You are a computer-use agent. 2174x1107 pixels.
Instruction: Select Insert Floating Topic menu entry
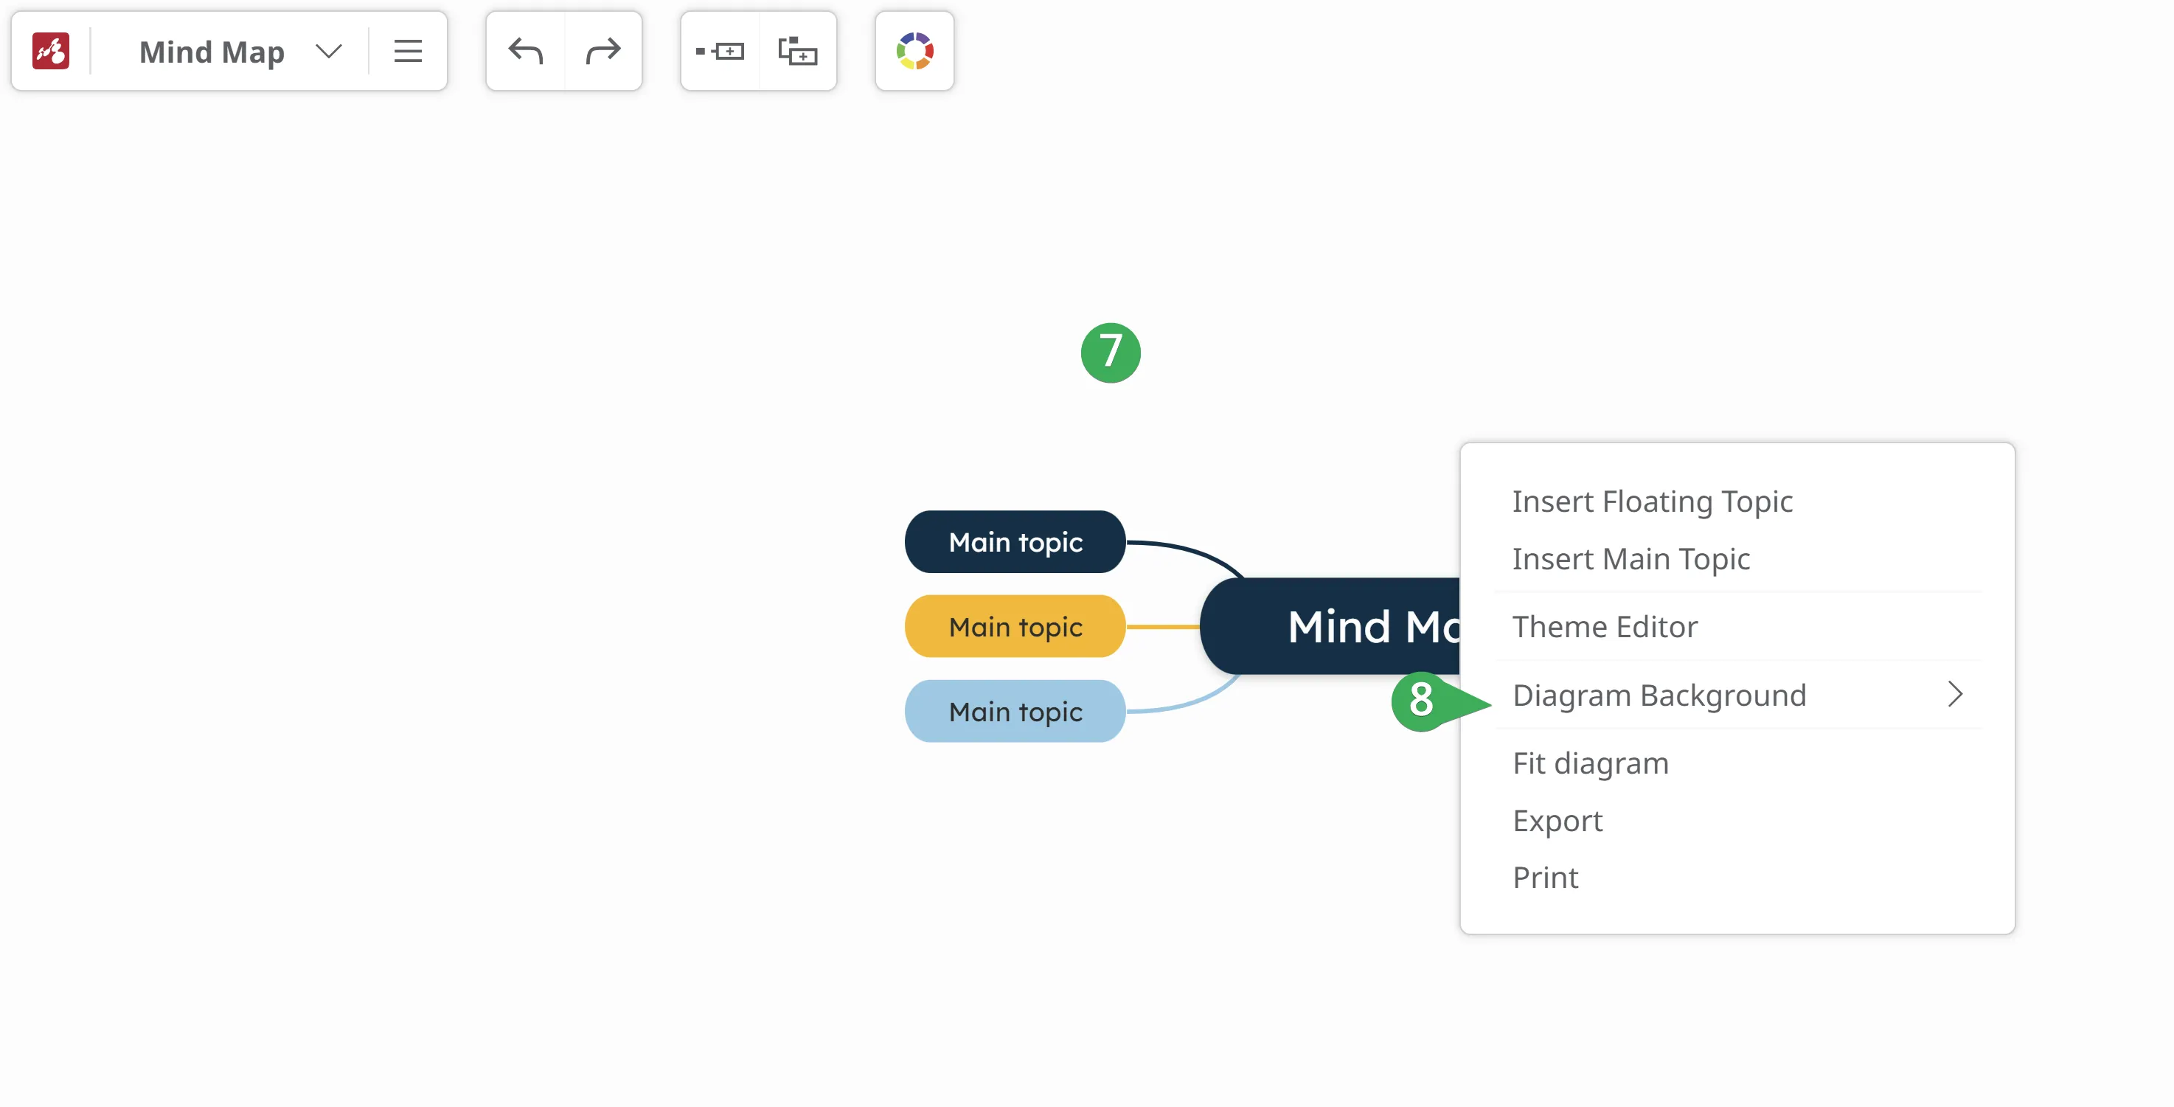point(1652,502)
